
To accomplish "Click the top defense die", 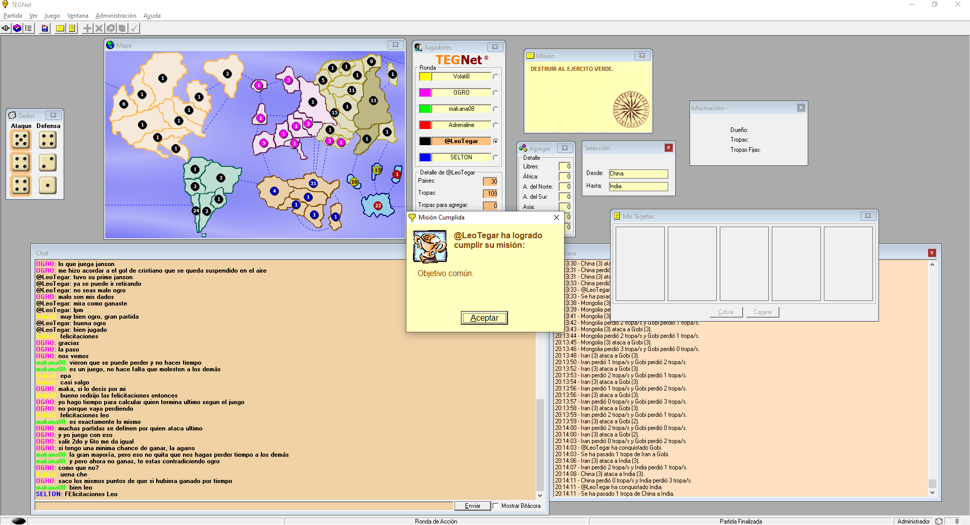I will tap(48, 140).
